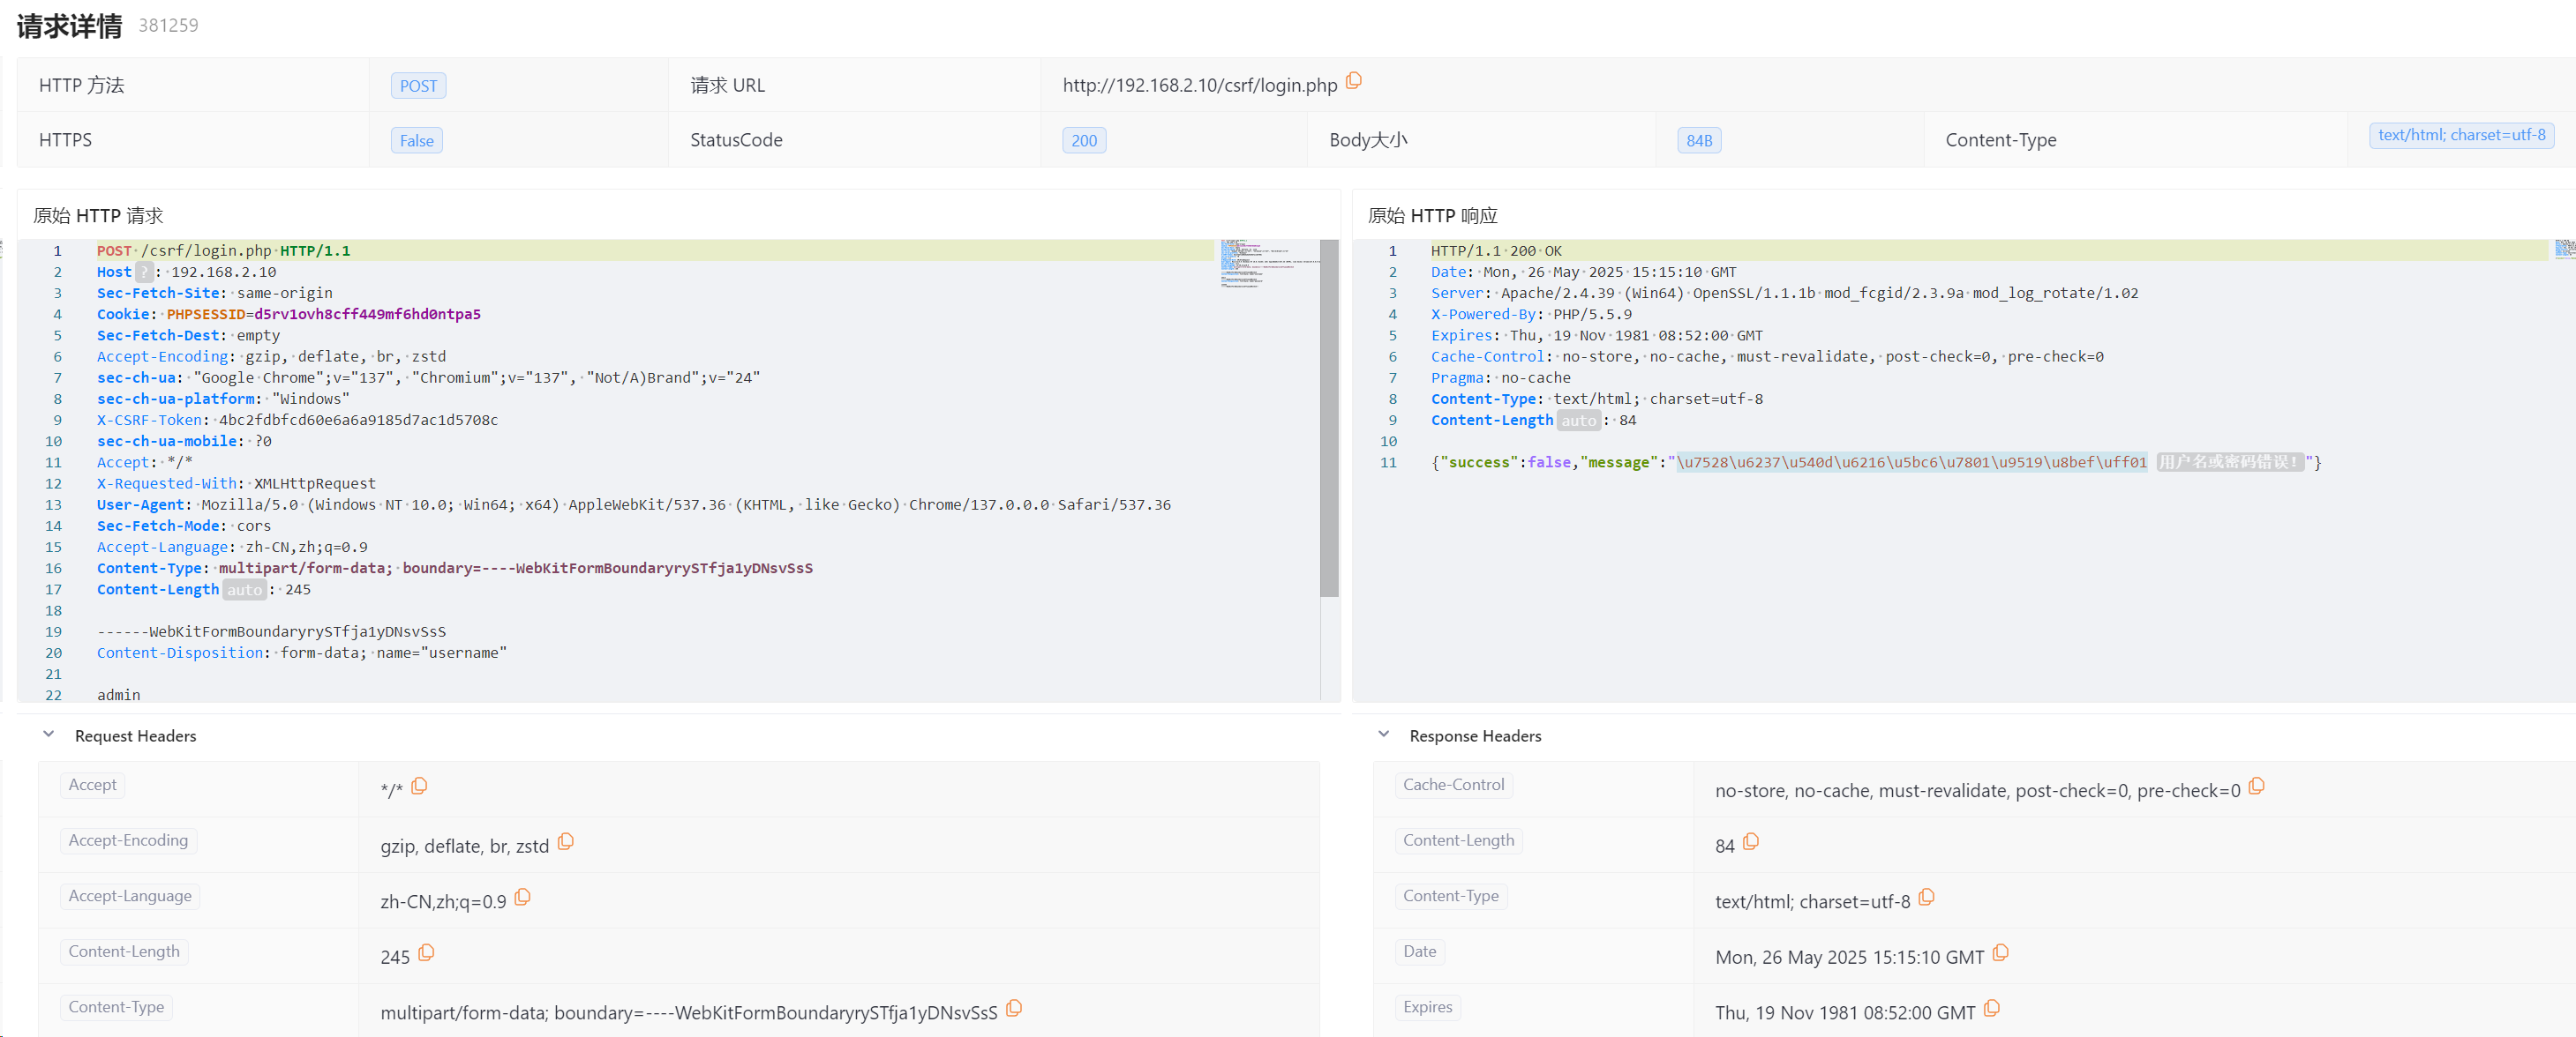
Task: Copy the Accept-Language header value
Action: tap(522, 897)
